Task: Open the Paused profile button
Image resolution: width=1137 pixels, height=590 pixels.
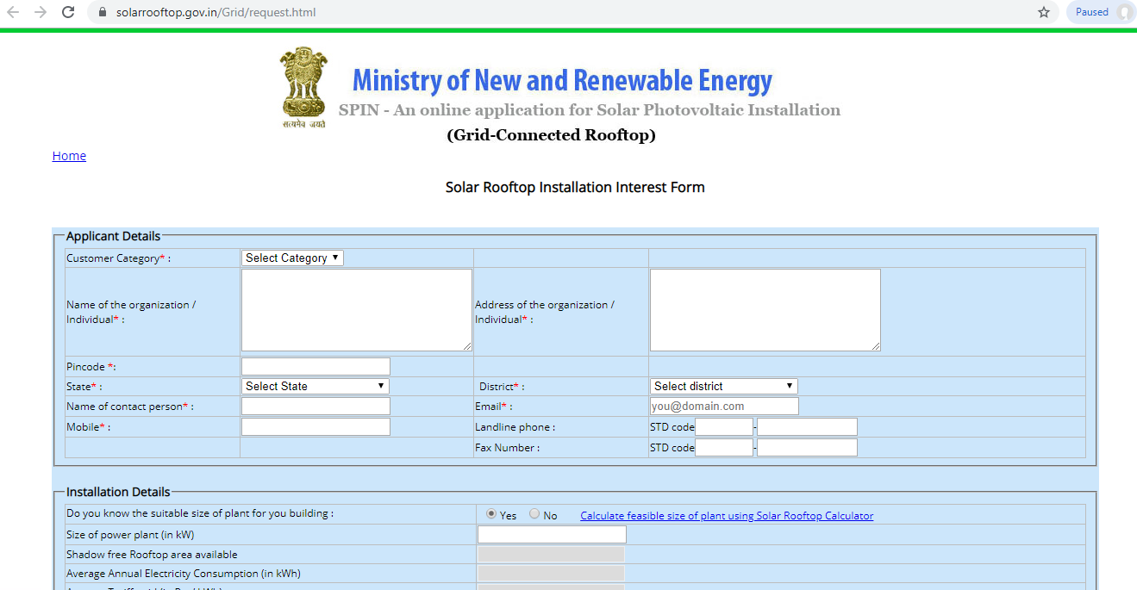Action: coord(1101,12)
